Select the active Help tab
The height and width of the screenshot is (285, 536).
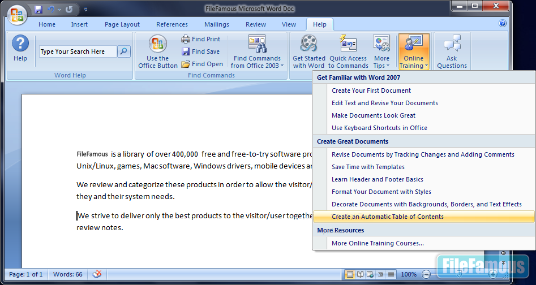coord(320,24)
